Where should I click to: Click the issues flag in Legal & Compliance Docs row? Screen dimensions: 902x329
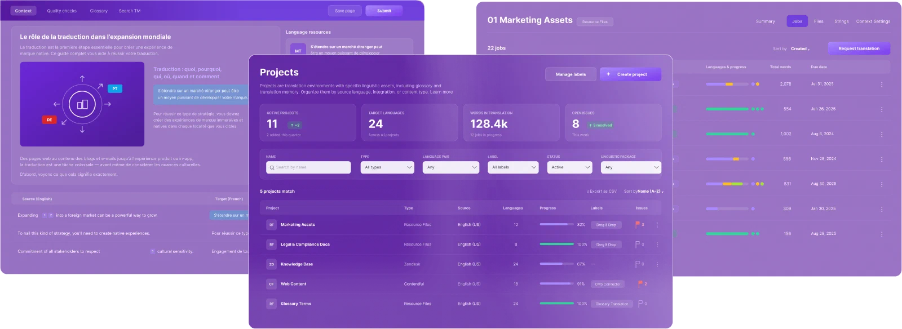coord(638,244)
